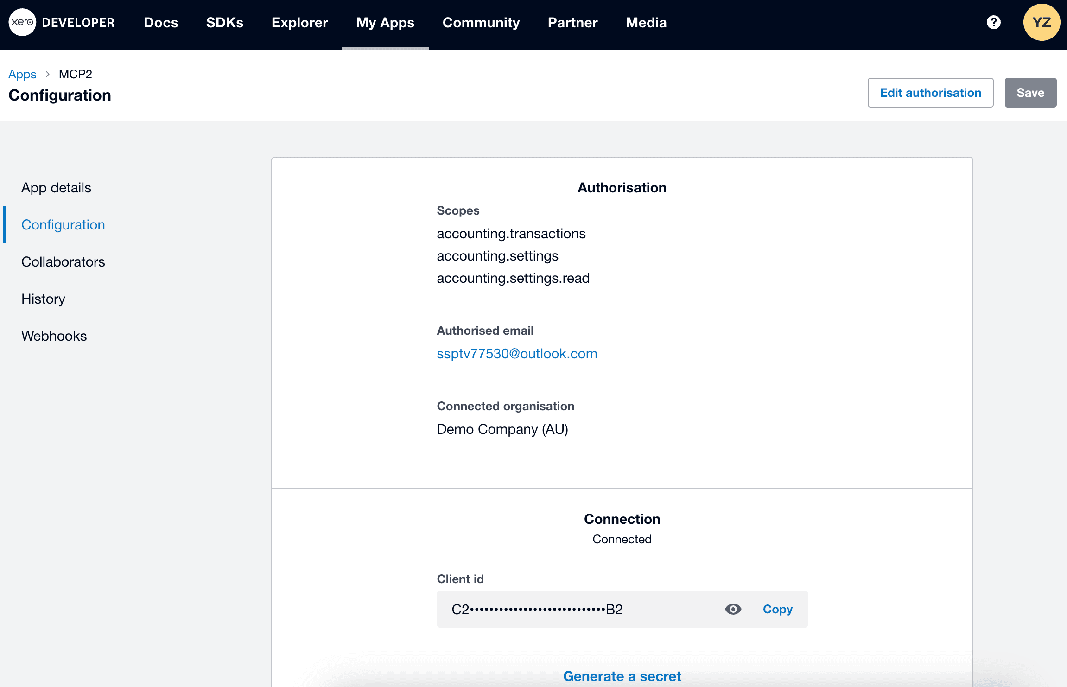Image resolution: width=1067 pixels, height=687 pixels.
Task: Open App details in sidebar
Action: (56, 188)
